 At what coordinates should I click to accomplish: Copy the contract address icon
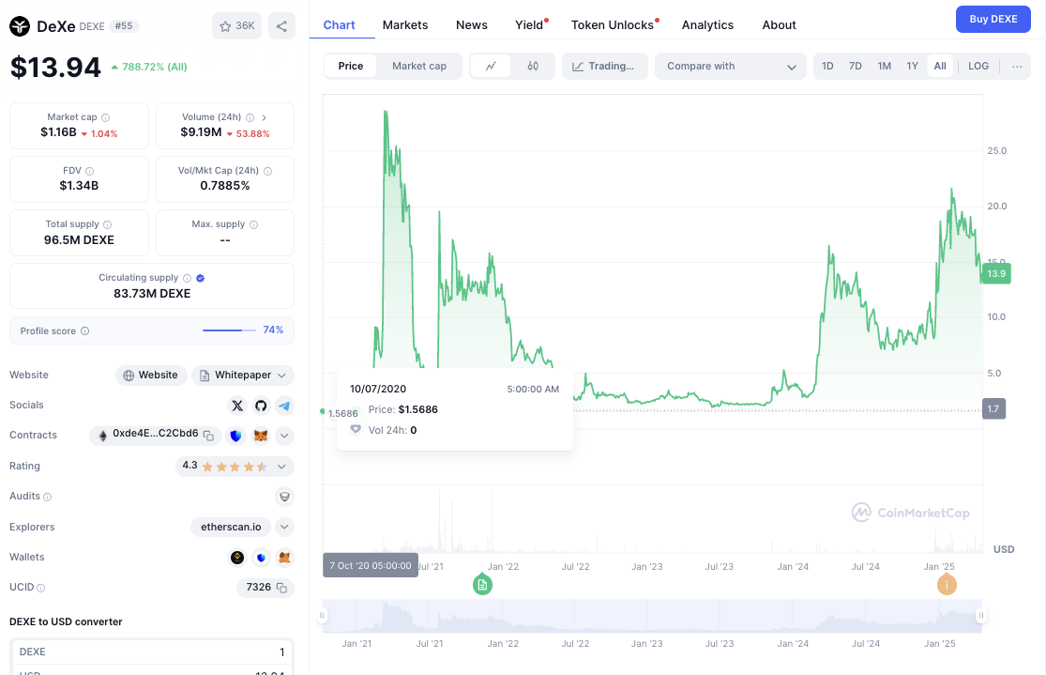[x=209, y=436]
